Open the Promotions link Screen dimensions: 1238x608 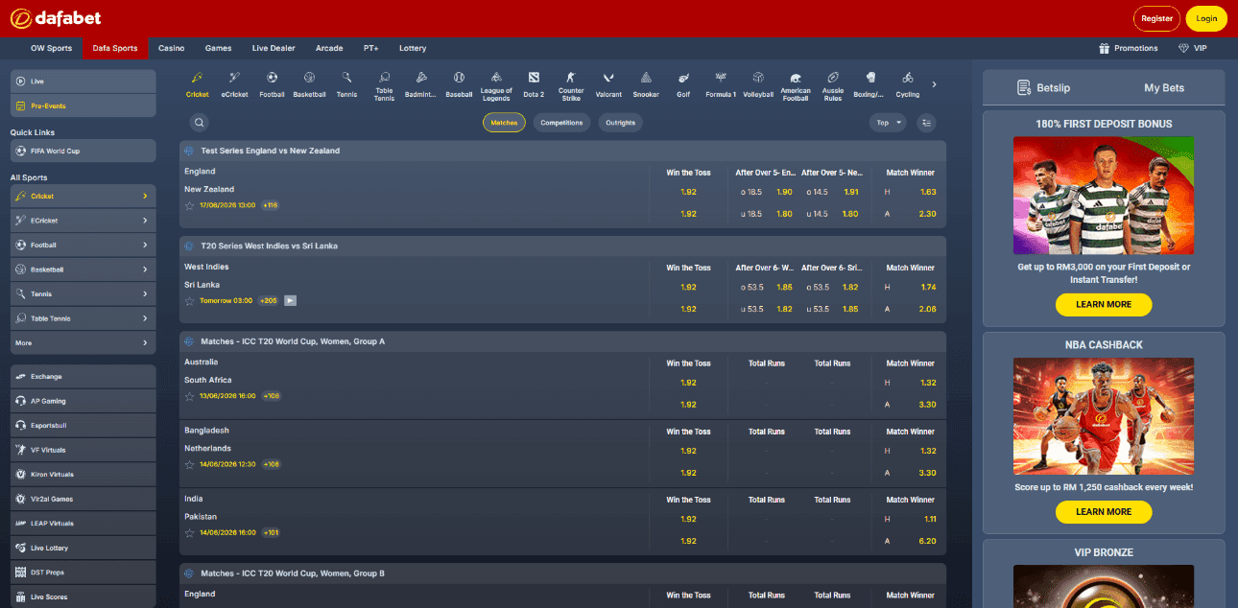click(1129, 48)
